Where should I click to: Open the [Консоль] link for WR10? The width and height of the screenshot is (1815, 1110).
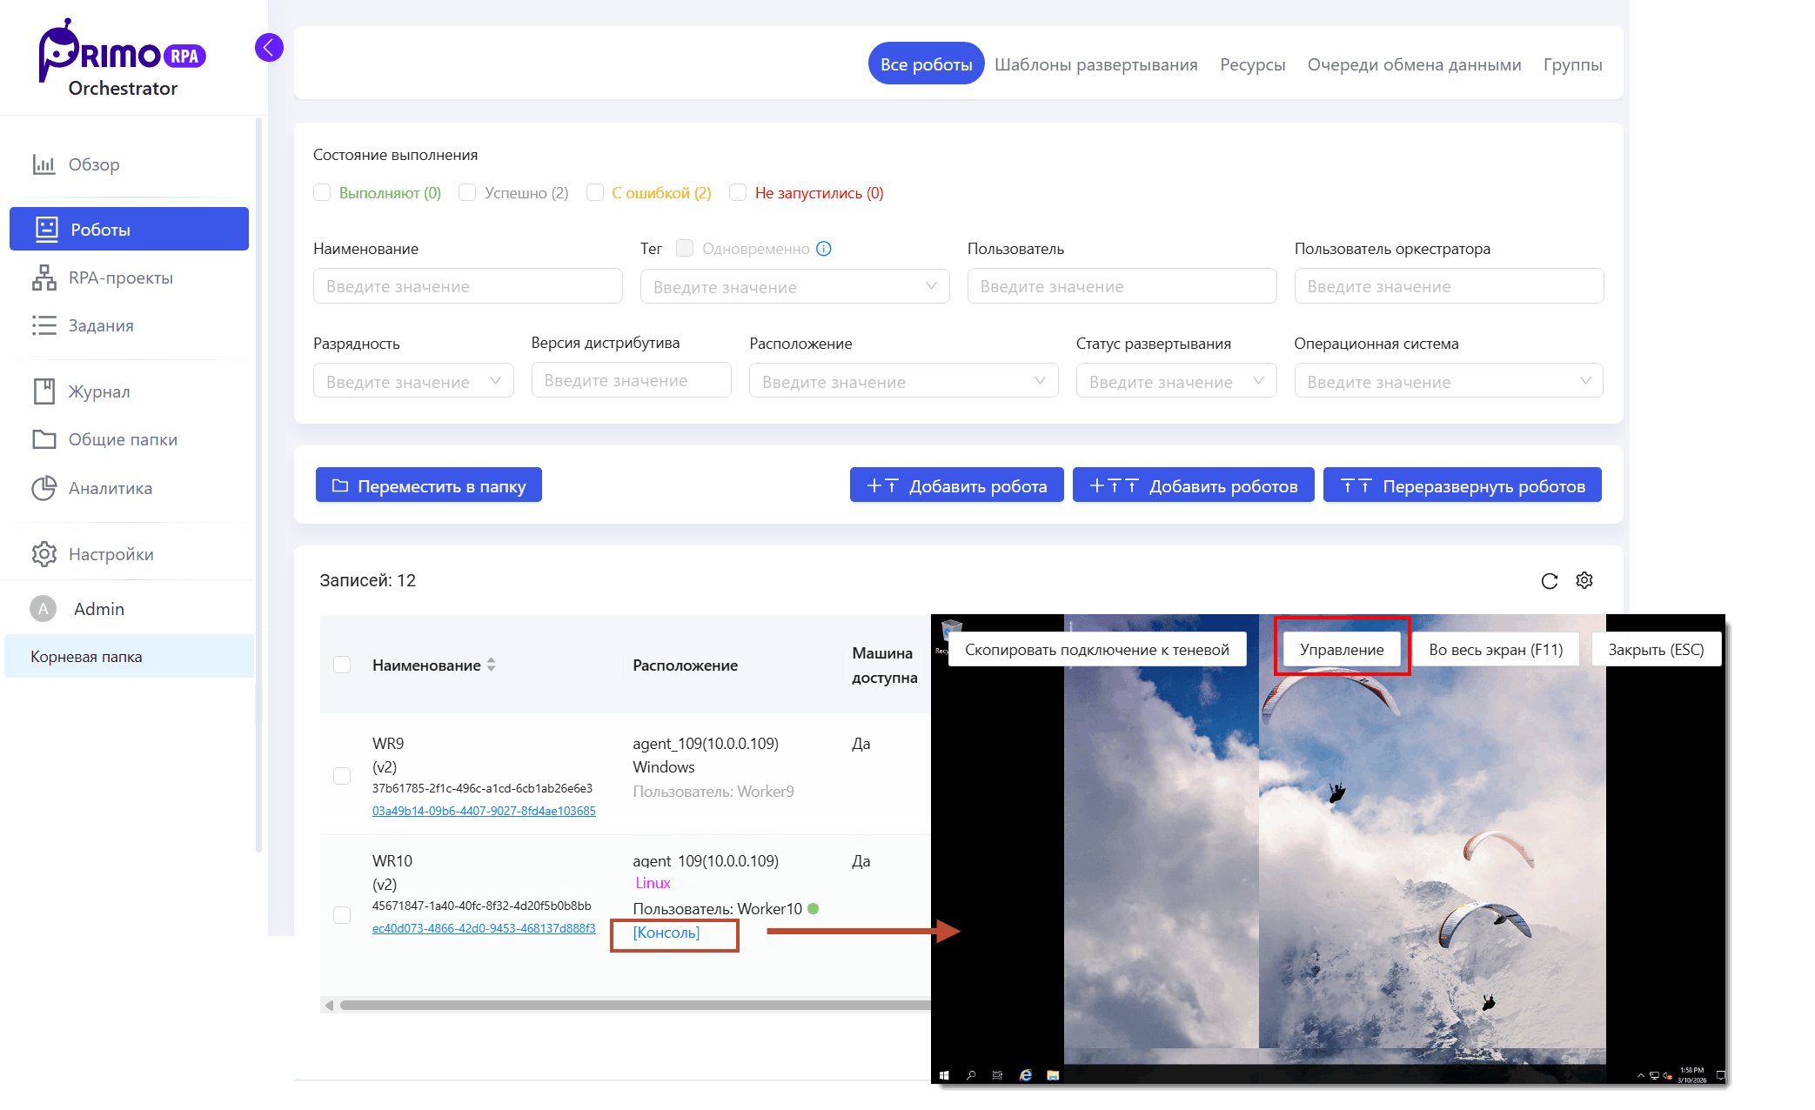pos(666,933)
